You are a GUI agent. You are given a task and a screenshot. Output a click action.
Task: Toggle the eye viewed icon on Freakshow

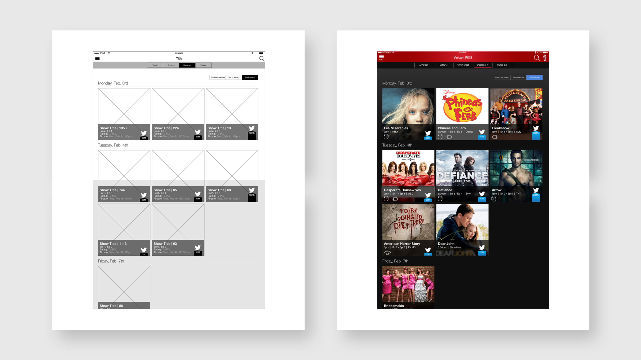[x=495, y=137]
